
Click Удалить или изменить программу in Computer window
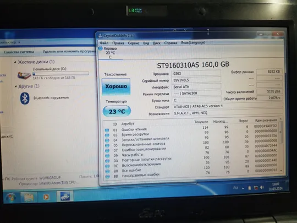point(69,51)
